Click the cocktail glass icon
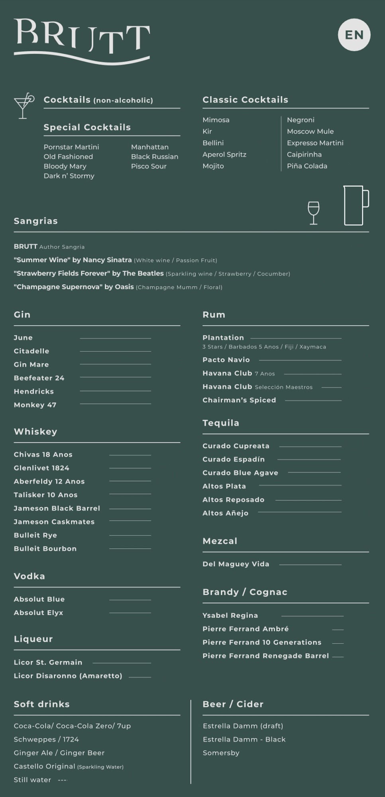 point(24,106)
